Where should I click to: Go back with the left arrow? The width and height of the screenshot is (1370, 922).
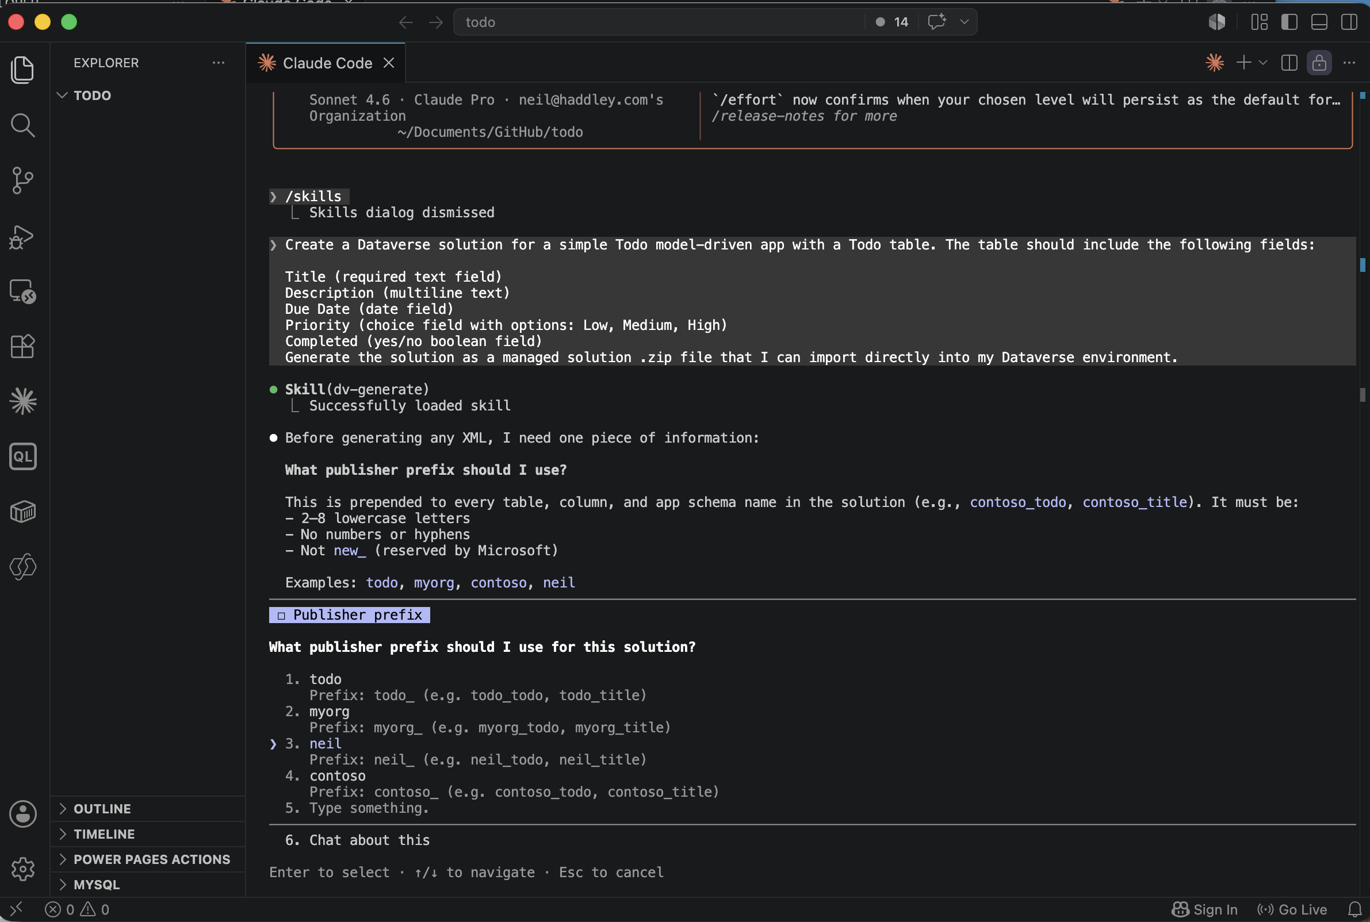tap(406, 22)
